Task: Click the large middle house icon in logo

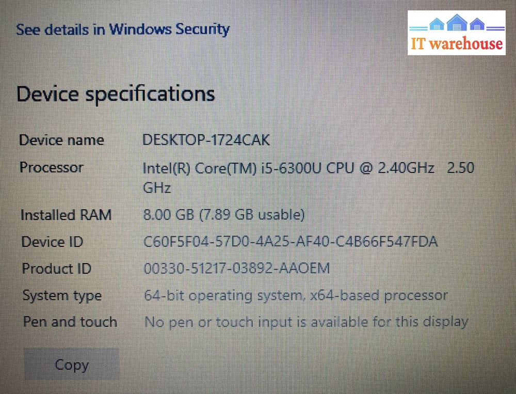Action: [457, 23]
